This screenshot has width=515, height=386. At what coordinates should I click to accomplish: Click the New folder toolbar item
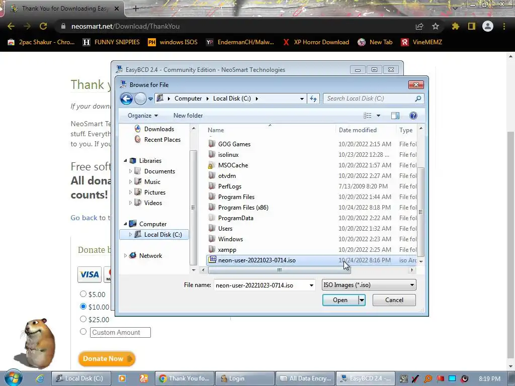pyautogui.click(x=188, y=116)
